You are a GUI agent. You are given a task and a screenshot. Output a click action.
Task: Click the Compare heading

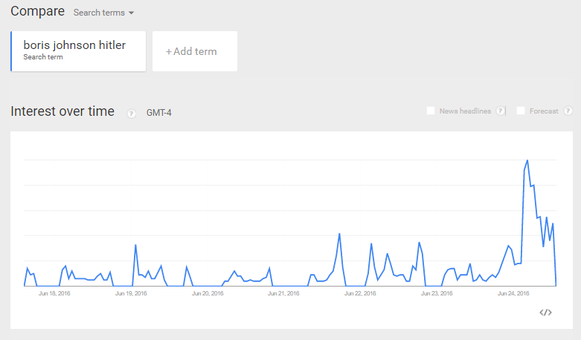click(x=37, y=11)
